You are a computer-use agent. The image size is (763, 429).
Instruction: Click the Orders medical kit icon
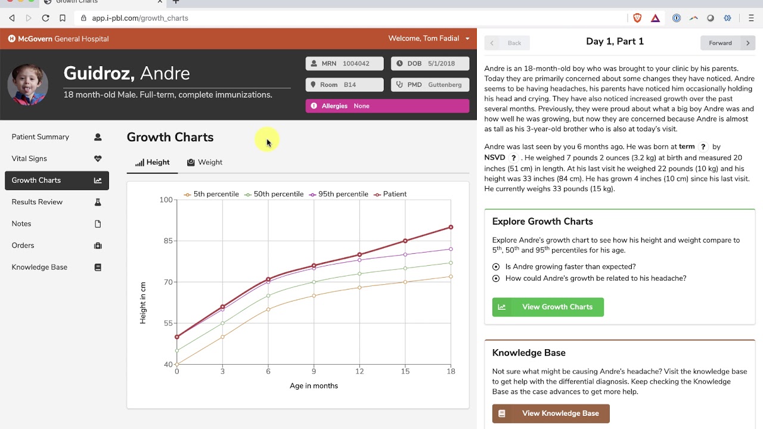98,245
